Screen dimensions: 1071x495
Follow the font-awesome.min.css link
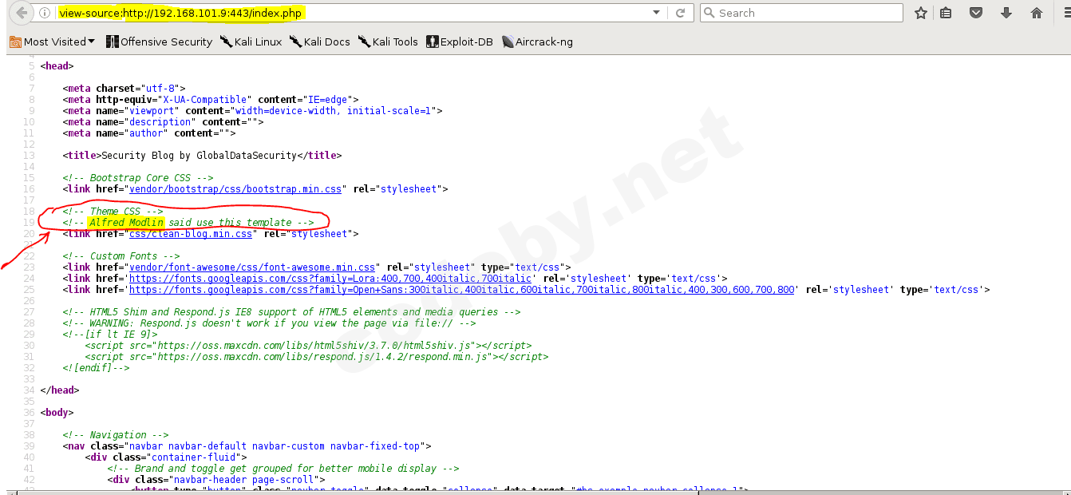point(252,267)
